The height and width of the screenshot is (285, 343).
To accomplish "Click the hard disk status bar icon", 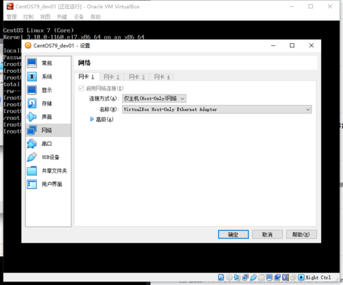I will [221, 277].
